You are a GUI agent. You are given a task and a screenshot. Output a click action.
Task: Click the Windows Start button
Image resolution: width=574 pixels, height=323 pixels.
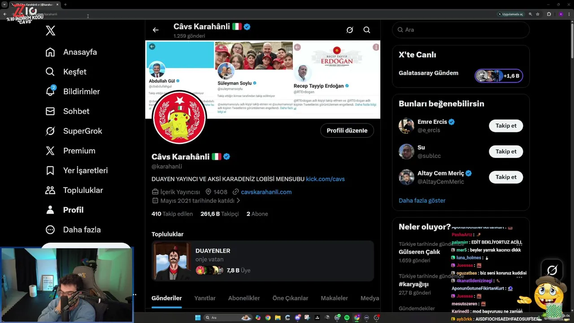click(198, 318)
